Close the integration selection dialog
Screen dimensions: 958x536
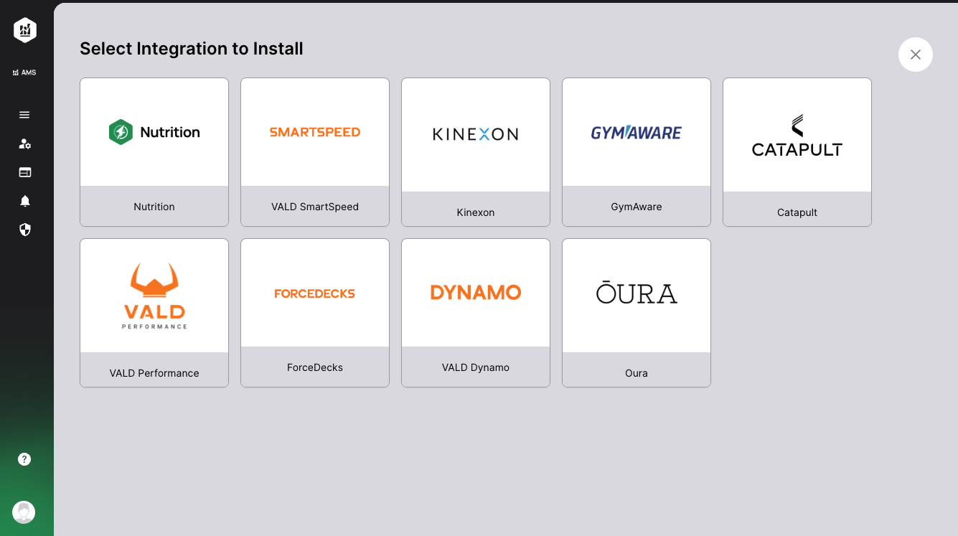pos(915,55)
